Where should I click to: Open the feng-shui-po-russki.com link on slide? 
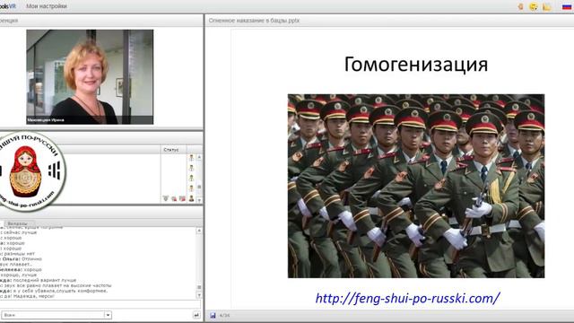point(407,299)
